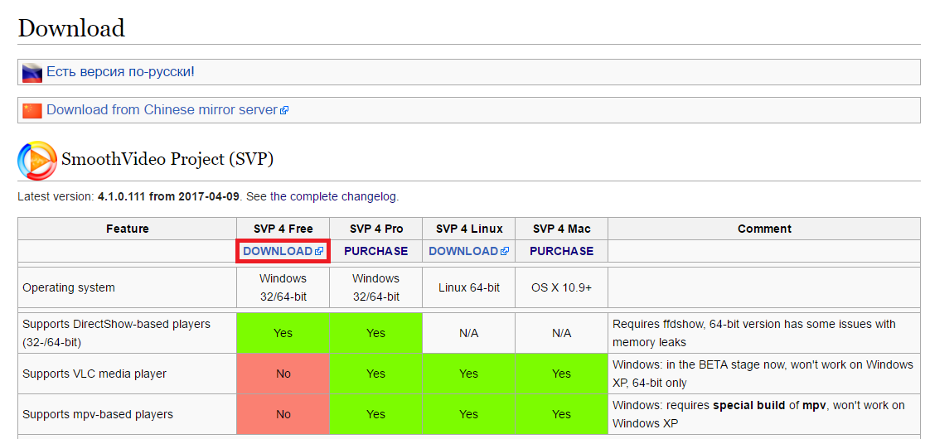Click the Russian flag icon
The image size is (925, 439).
[31, 73]
